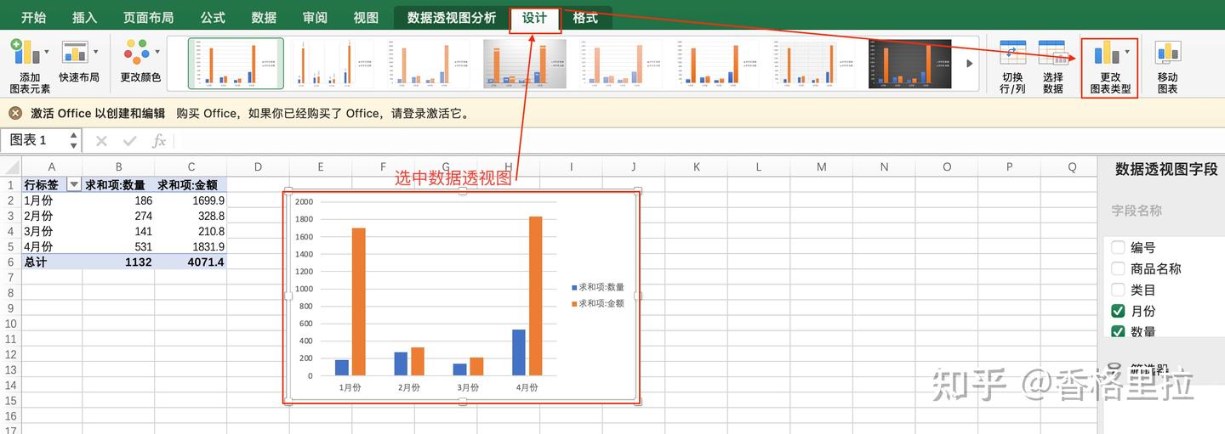Select the 设计 ribbon tab
Image resolution: width=1225 pixels, height=434 pixels.
[535, 18]
